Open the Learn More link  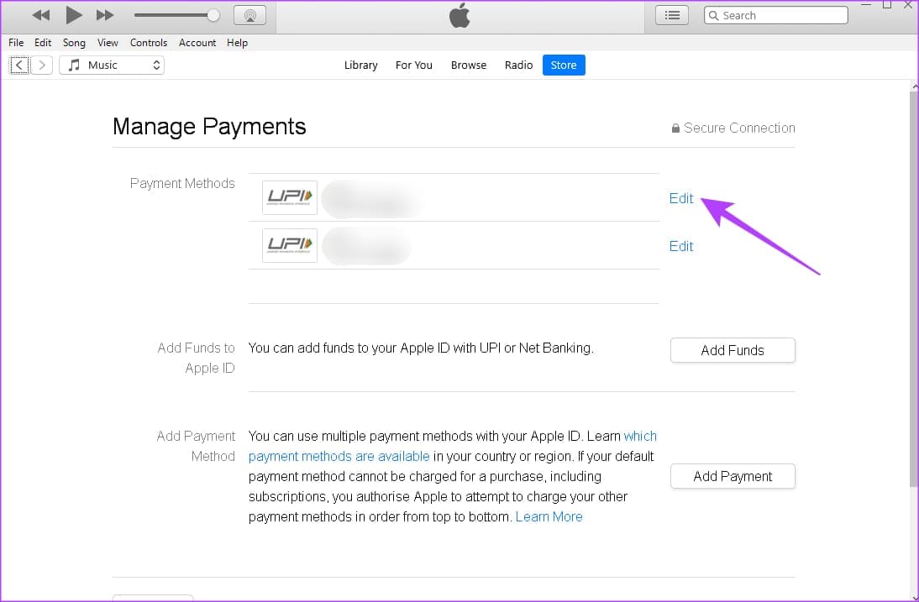[x=549, y=516]
